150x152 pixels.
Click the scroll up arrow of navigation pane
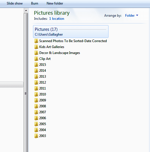tap(26, 10)
